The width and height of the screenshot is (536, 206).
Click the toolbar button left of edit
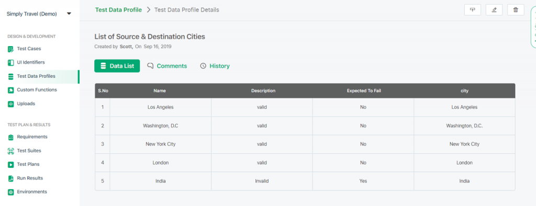pos(473,10)
